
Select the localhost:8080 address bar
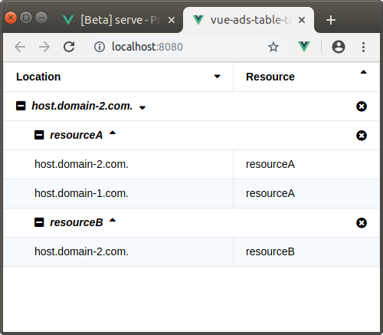tap(178, 47)
